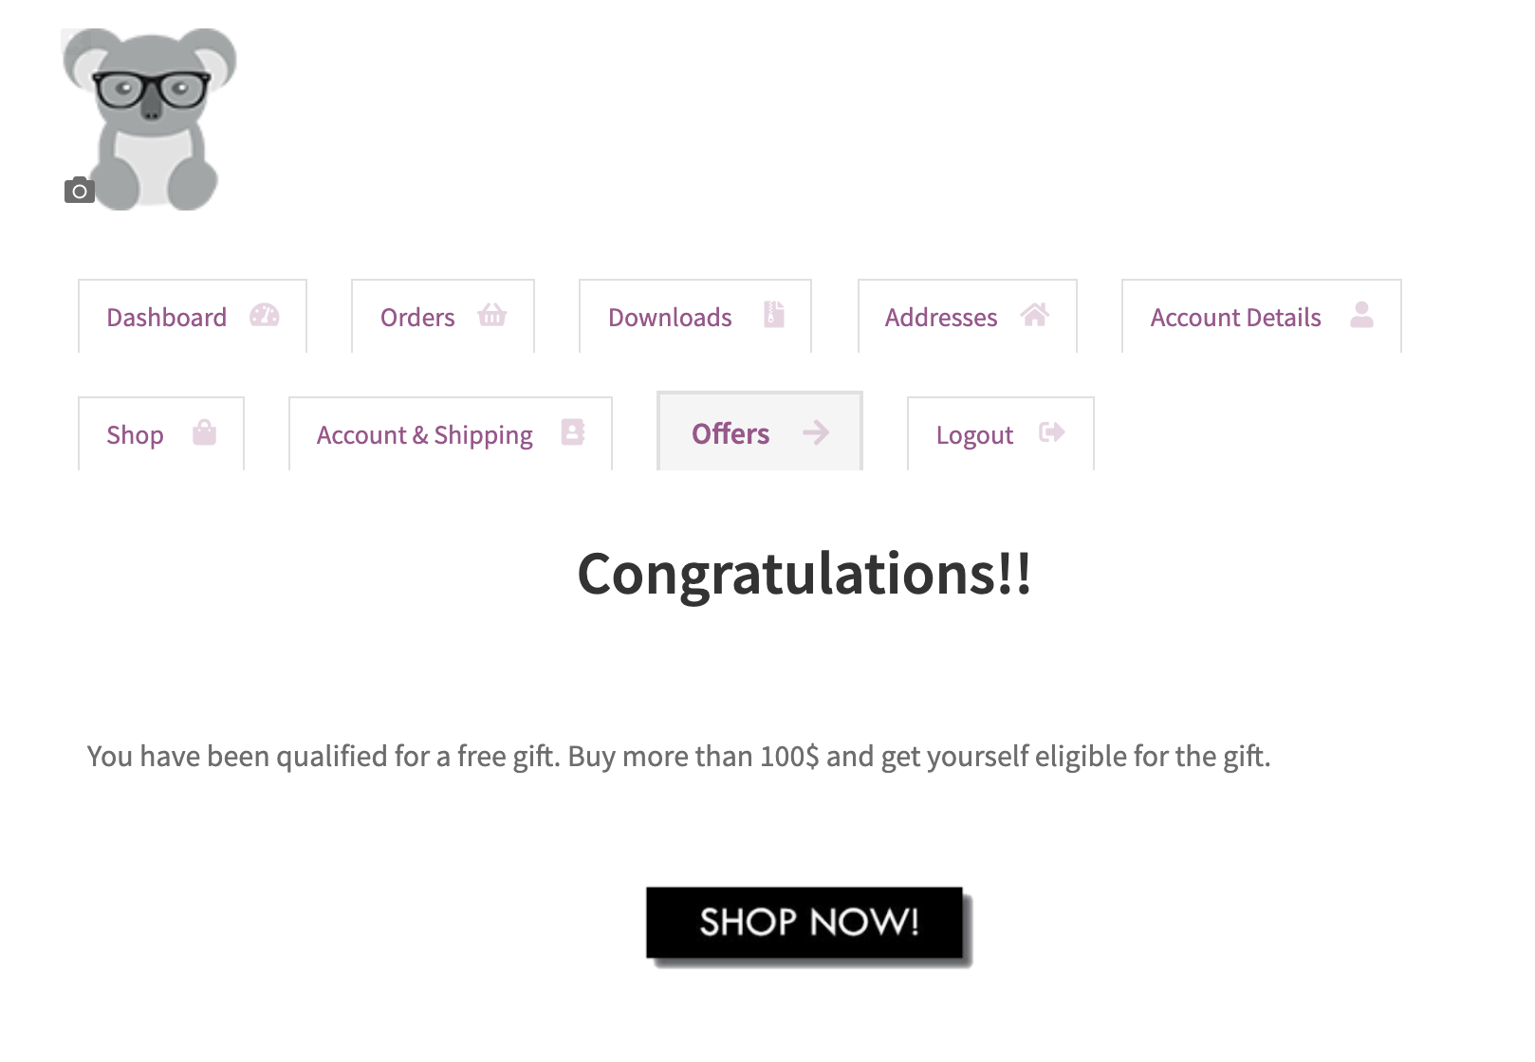Click the Logout exit icon
Image resolution: width=1535 pixels, height=1062 pixels.
[x=1051, y=432]
